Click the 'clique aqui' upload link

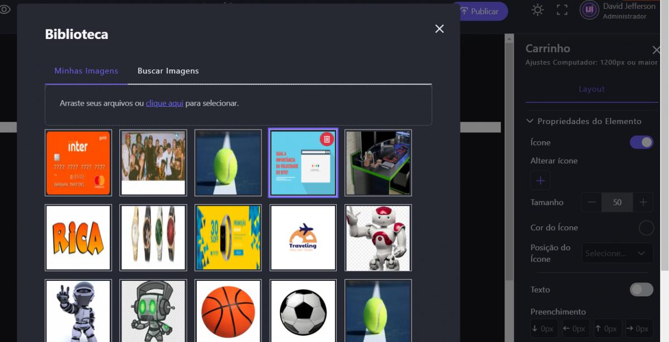point(164,103)
